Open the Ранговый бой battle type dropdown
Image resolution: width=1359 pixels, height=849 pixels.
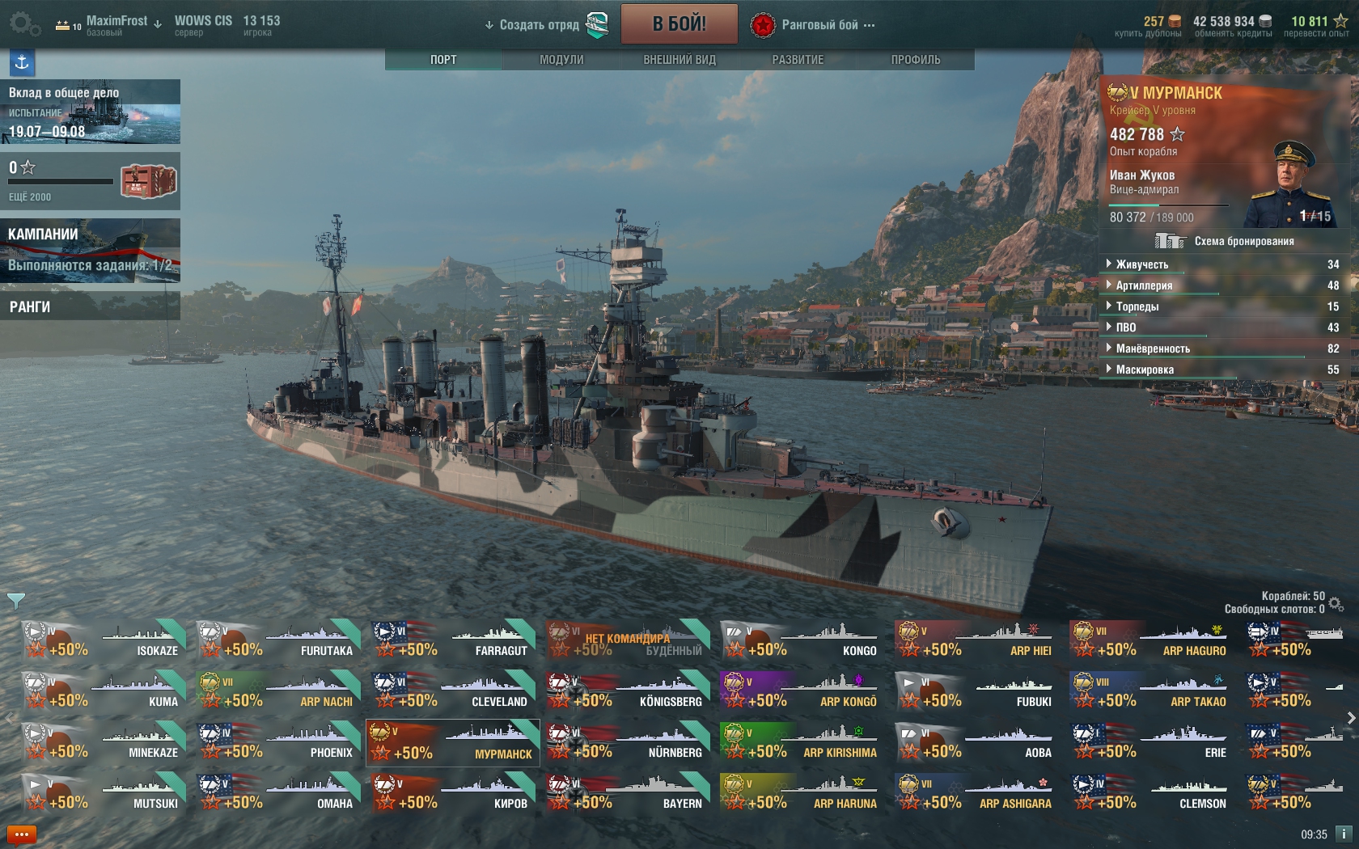tap(813, 25)
